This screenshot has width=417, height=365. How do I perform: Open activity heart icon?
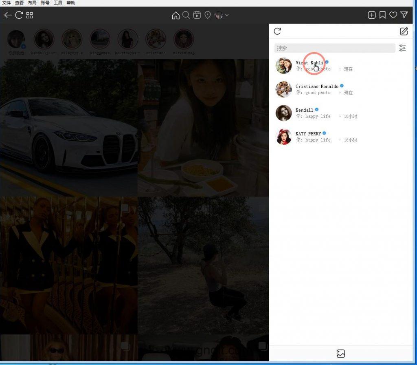[393, 15]
